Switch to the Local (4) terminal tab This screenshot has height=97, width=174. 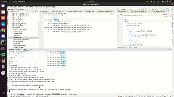[18, 50]
